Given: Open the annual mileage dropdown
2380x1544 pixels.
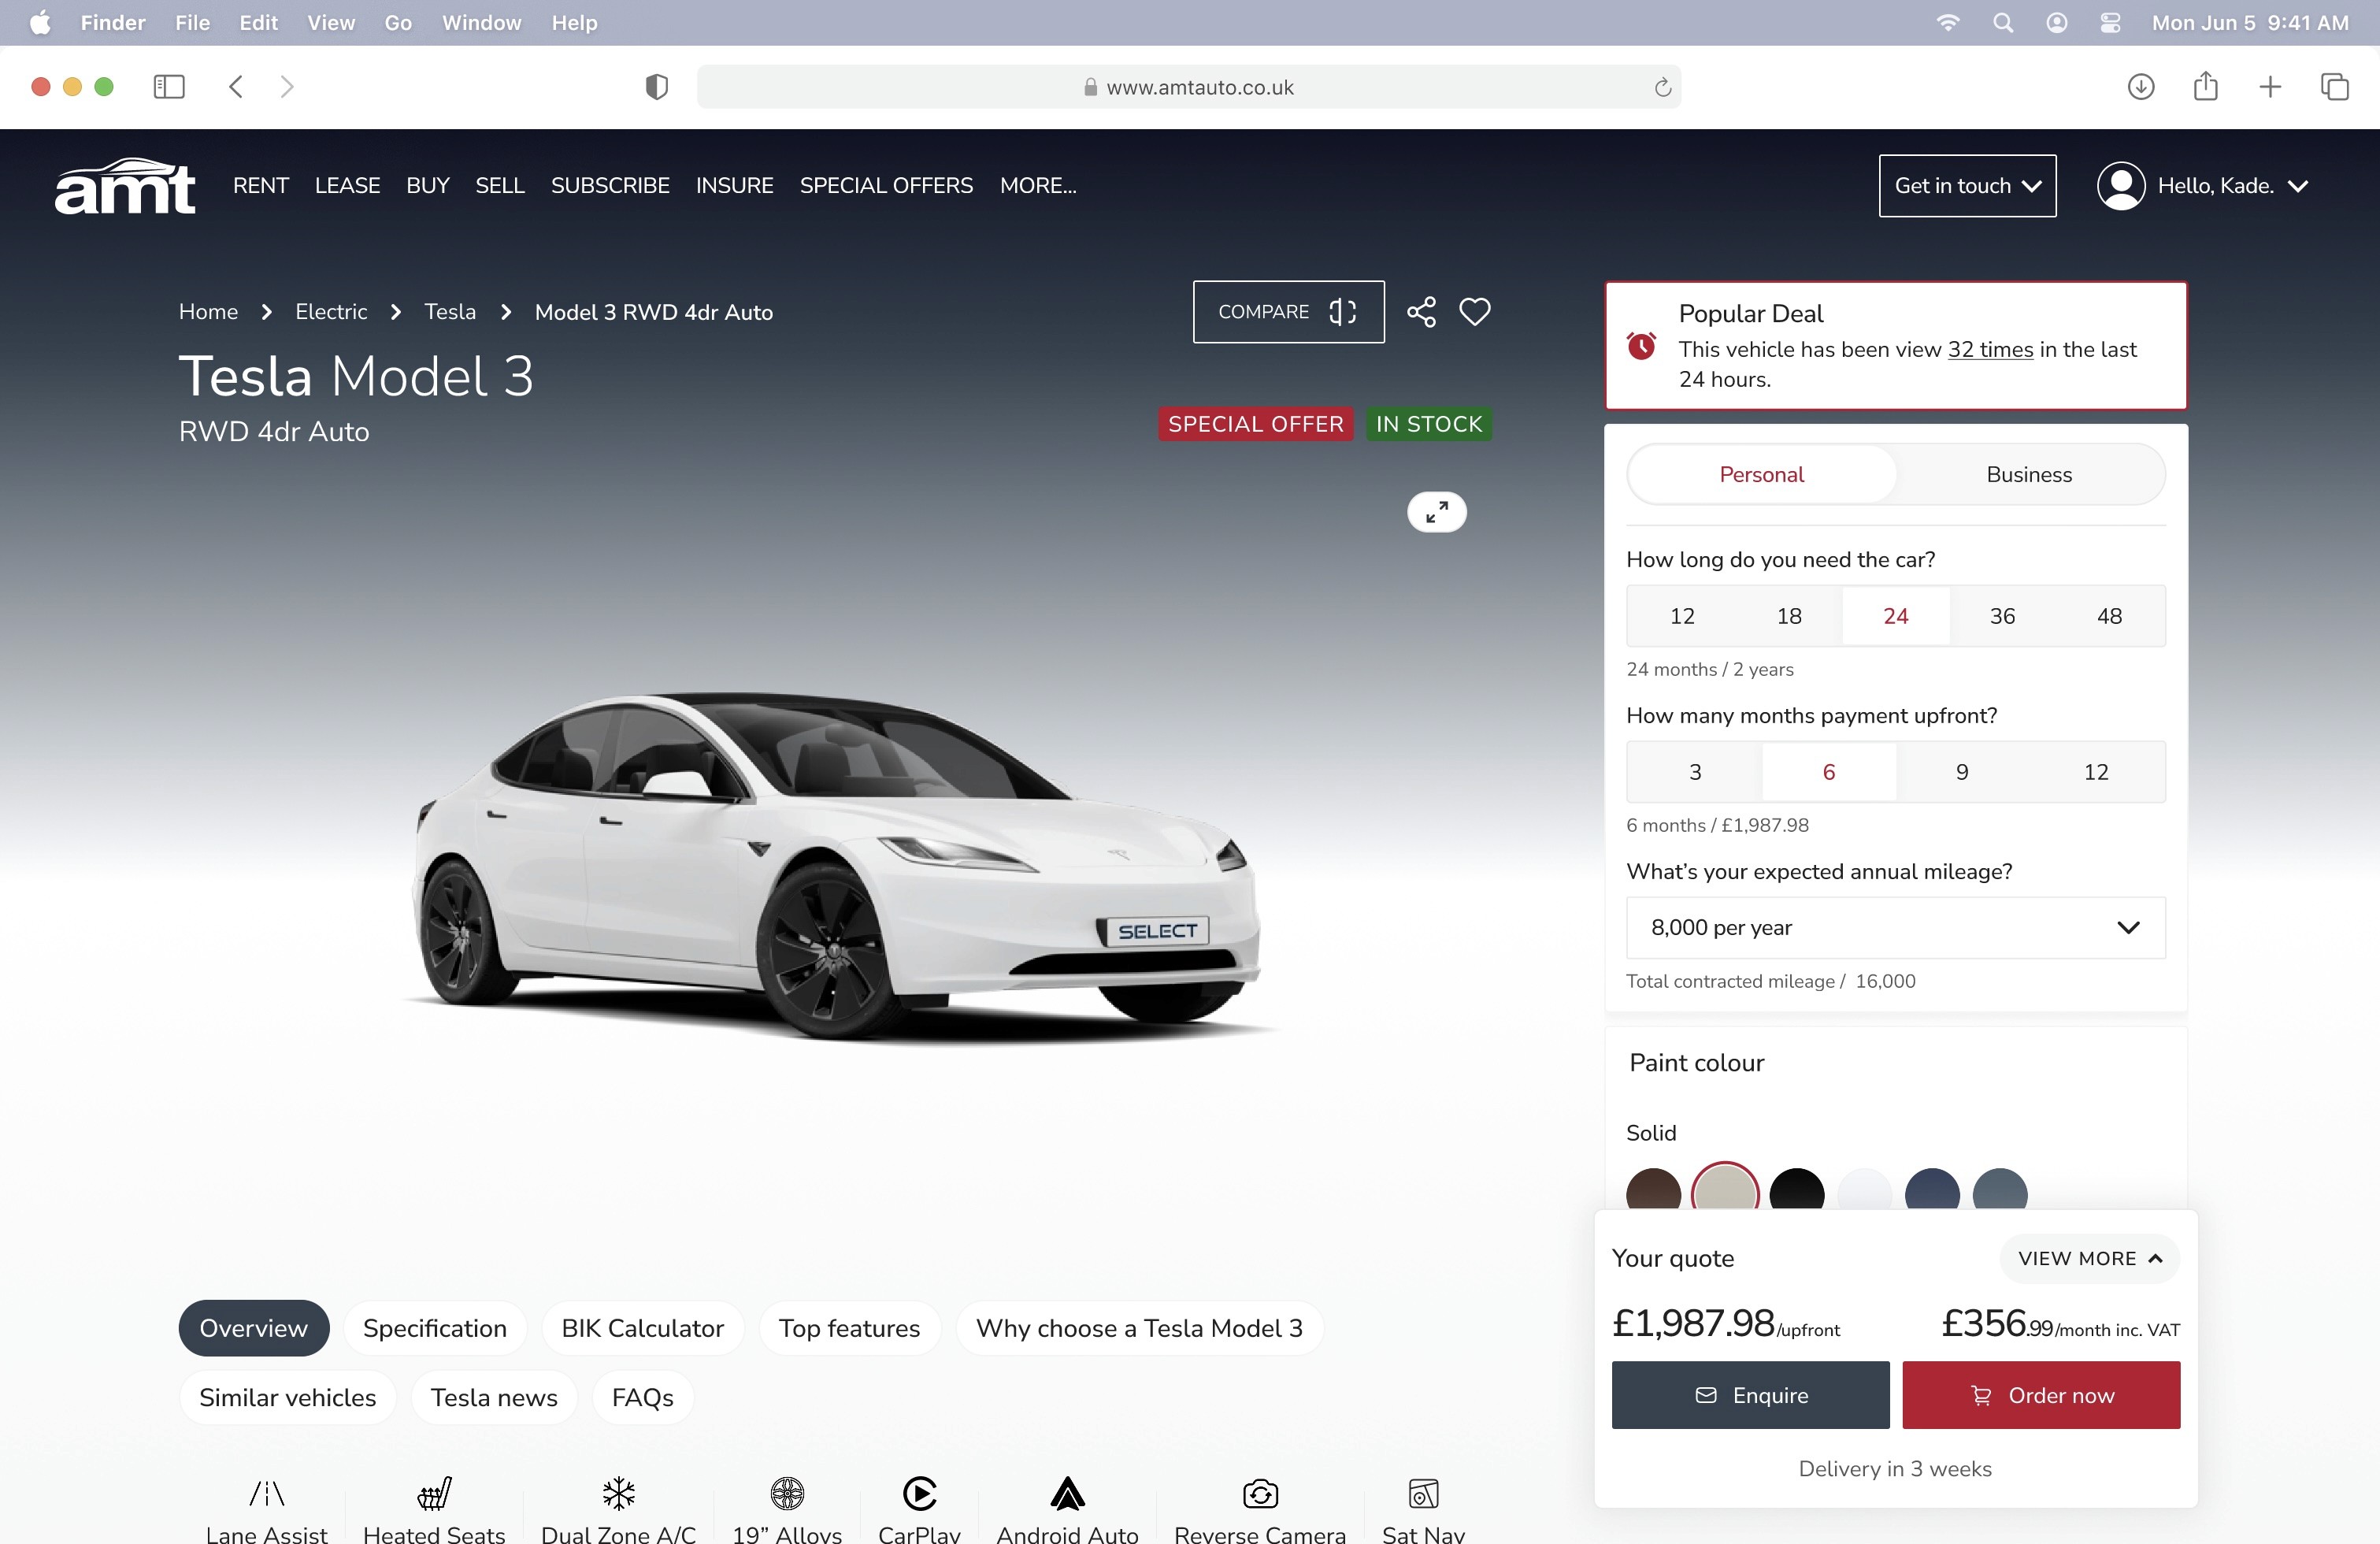Looking at the screenshot, I should (1895, 928).
